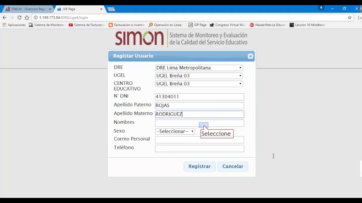Go to the browser home page
This screenshot has width=362, height=203.
(27, 17)
